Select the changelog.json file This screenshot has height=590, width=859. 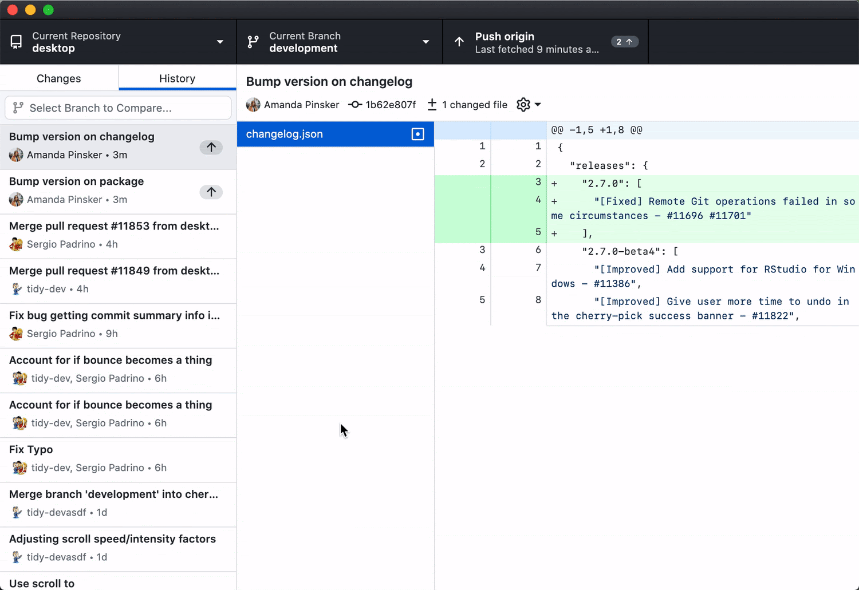(x=321, y=134)
